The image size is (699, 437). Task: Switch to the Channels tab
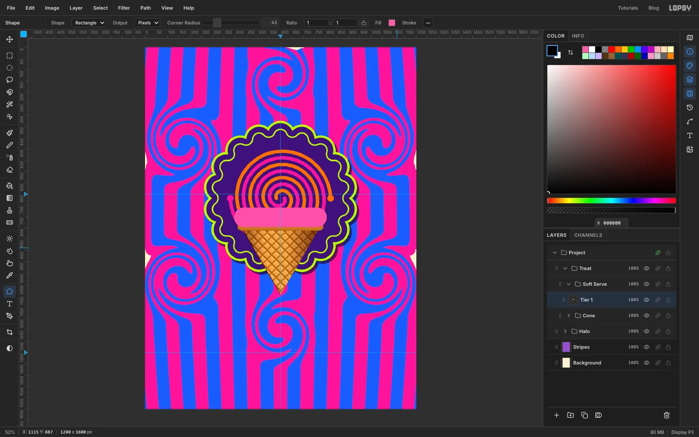click(x=588, y=235)
